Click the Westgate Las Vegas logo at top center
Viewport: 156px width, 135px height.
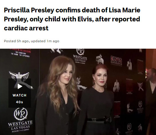tap(80, 57)
